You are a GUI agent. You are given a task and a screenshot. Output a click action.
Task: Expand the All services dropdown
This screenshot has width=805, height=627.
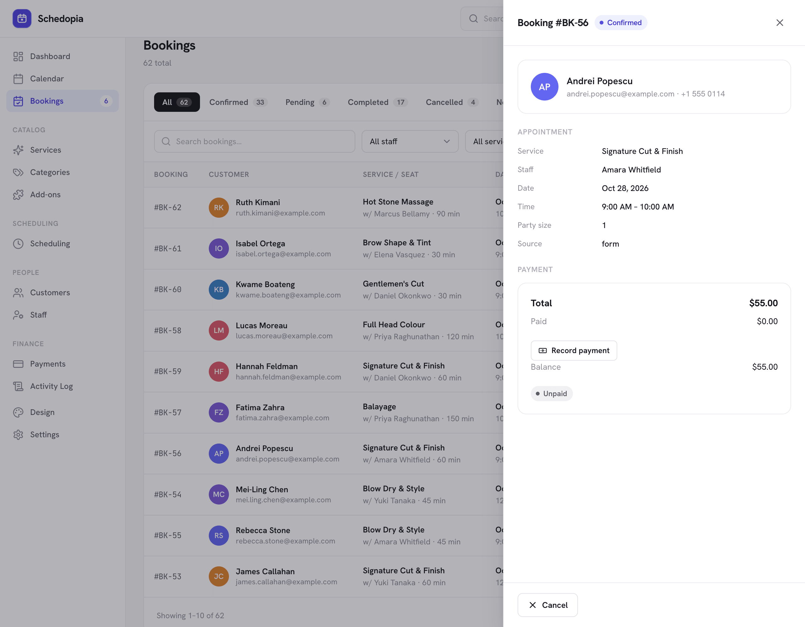click(484, 141)
